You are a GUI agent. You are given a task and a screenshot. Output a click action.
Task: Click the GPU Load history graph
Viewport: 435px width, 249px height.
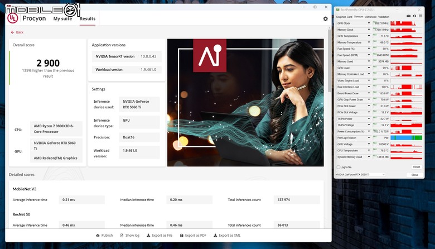[406, 68]
